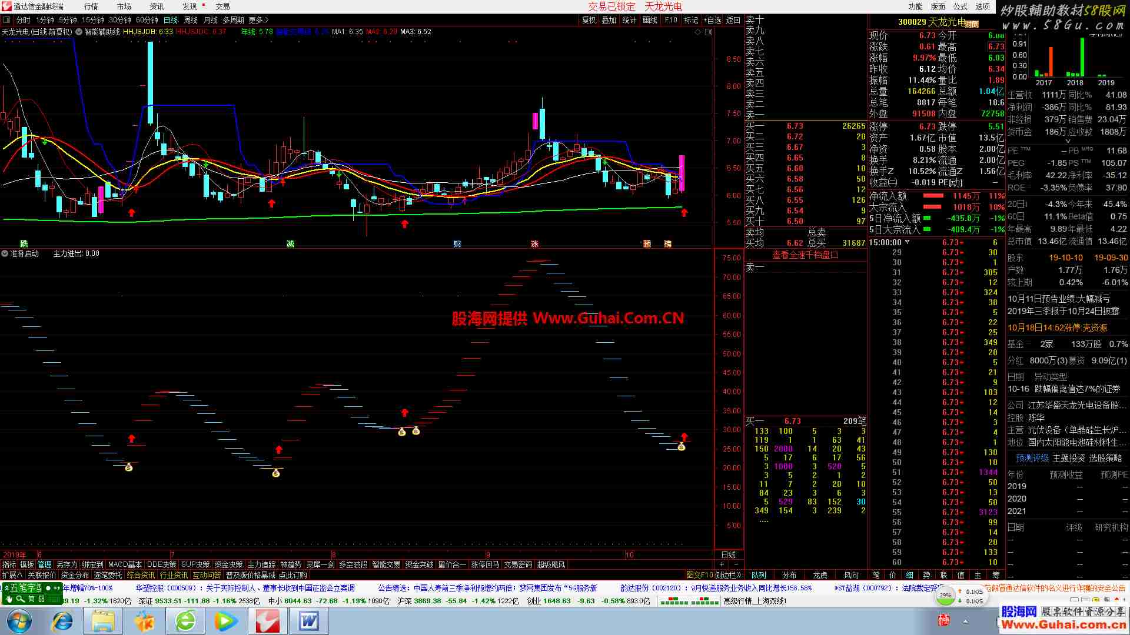Select the 日线 daily period

pos(171,20)
